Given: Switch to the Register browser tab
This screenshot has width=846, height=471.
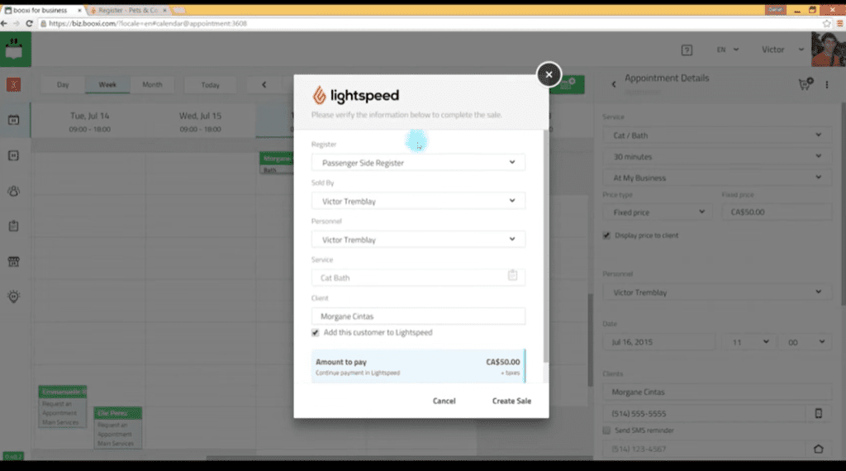Looking at the screenshot, I should tap(128, 10).
